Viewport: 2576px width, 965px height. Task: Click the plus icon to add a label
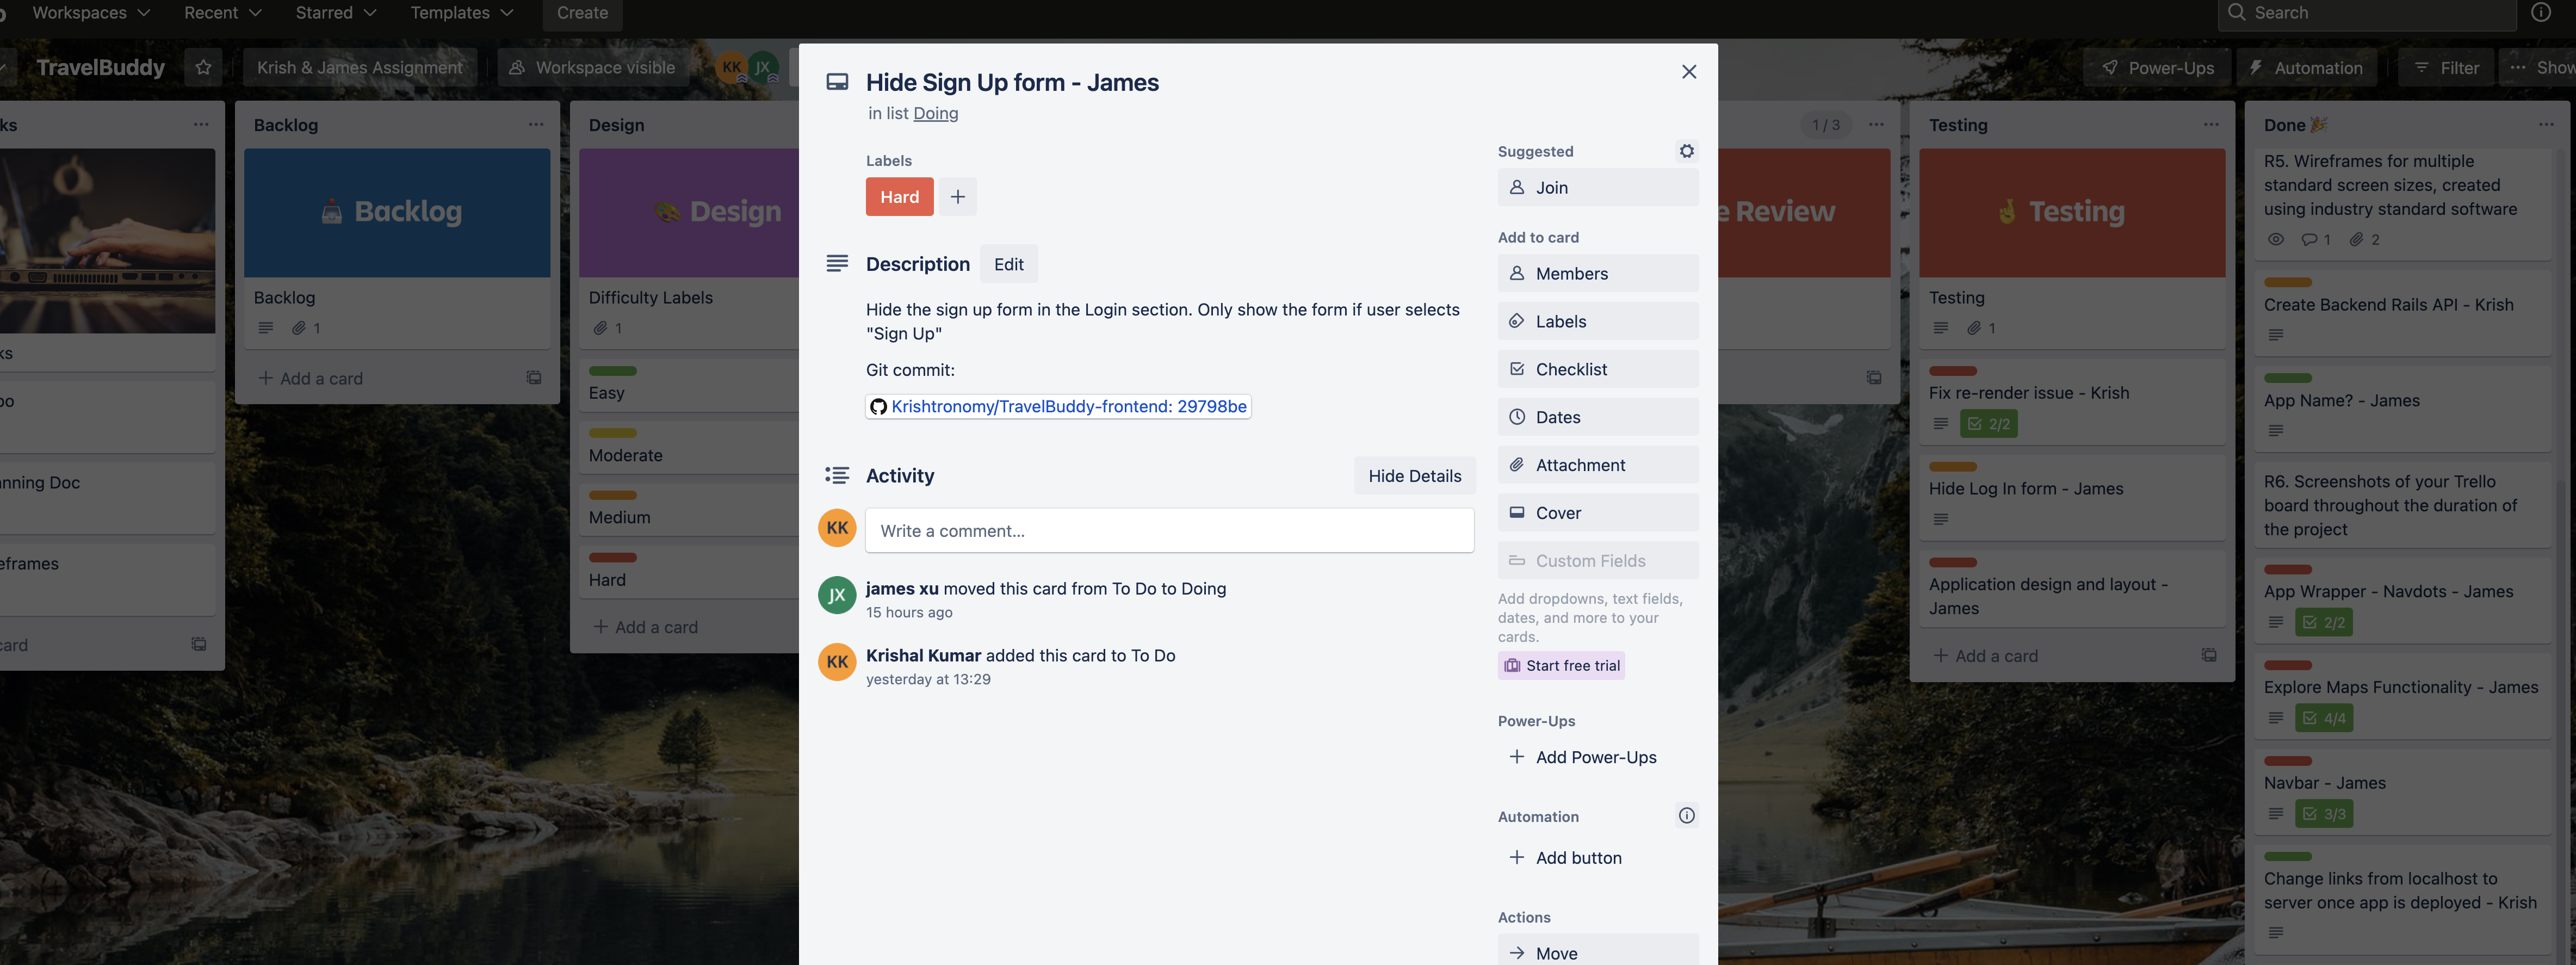point(957,197)
